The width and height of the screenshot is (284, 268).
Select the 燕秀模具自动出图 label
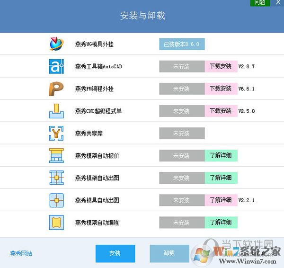(97, 200)
